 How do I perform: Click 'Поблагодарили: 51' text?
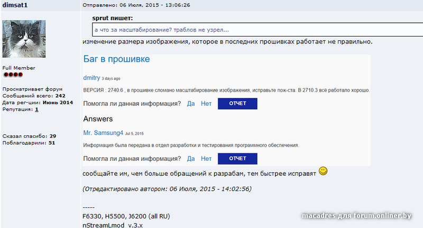click(29, 143)
